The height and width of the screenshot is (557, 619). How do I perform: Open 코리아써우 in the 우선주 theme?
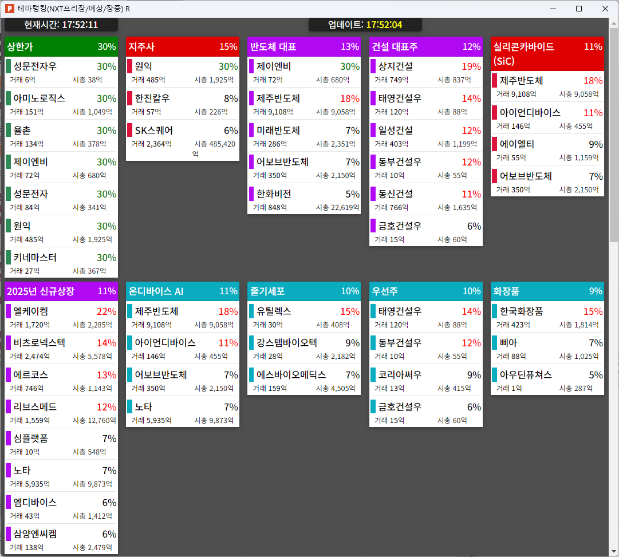coord(401,375)
